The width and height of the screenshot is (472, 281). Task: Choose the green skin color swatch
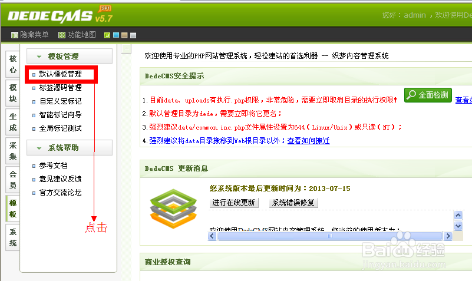107,35
